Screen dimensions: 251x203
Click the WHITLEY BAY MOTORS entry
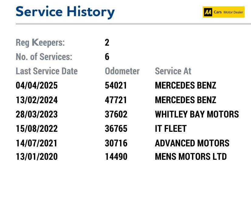[197, 114]
